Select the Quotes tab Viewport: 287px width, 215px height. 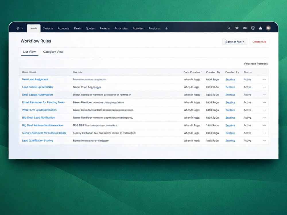click(x=90, y=28)
